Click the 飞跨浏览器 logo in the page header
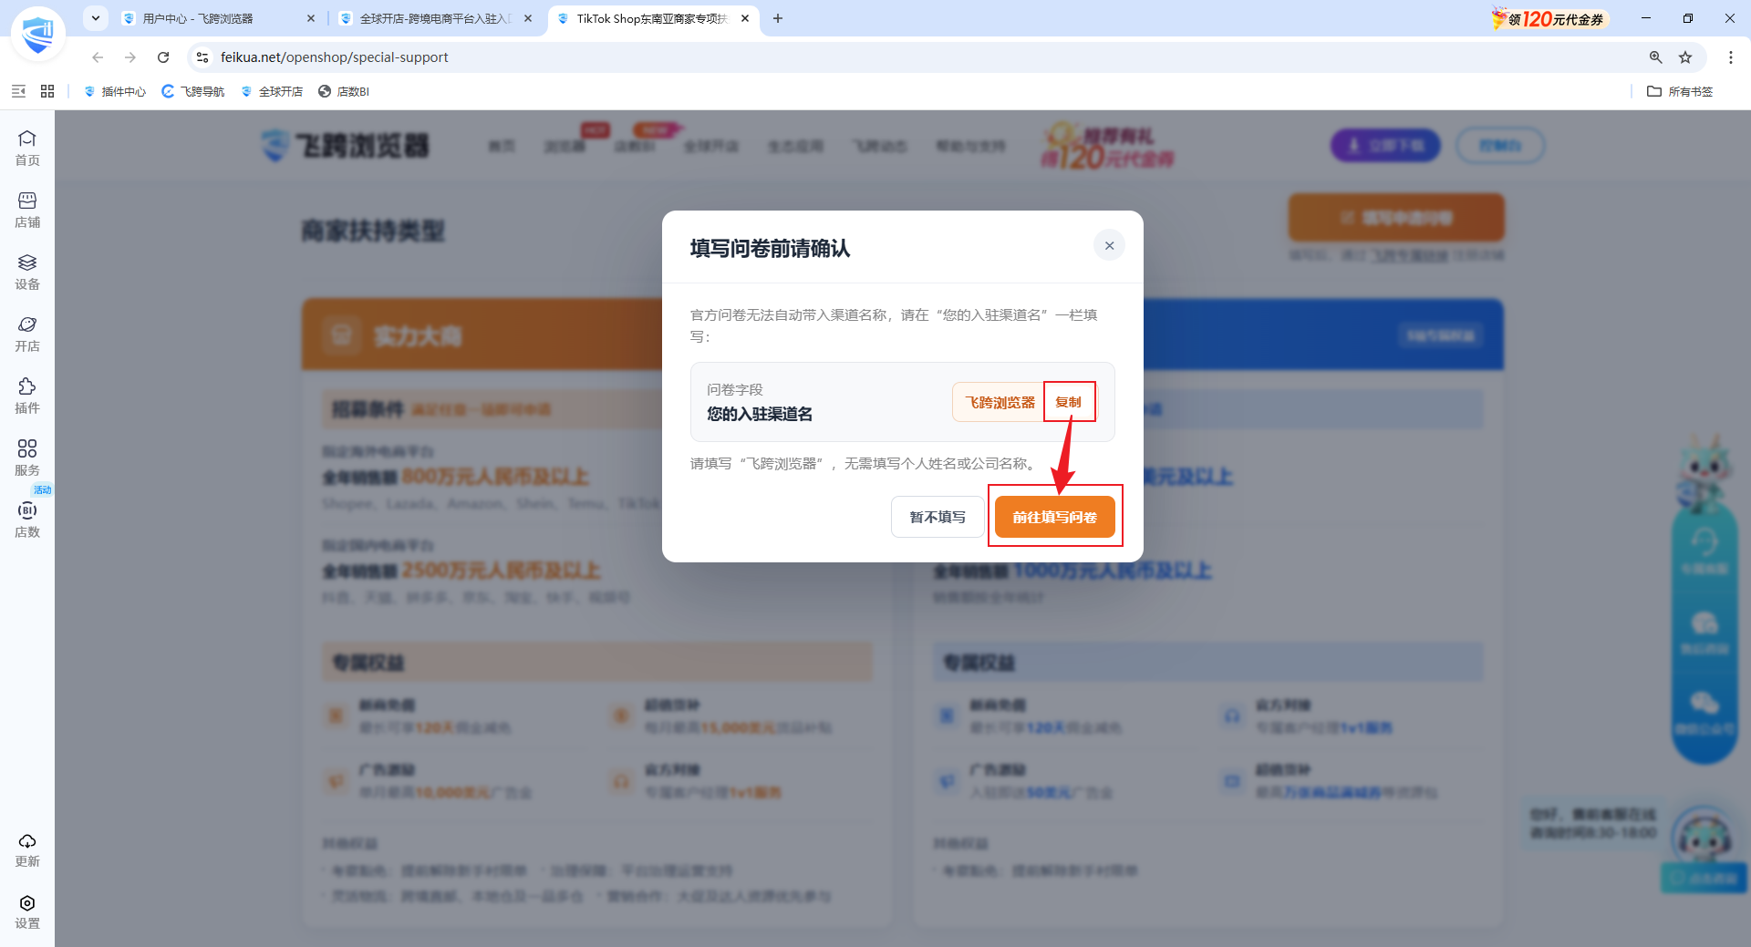The height and width of the screenshot is (947, 1751). [x=345, y=145]
